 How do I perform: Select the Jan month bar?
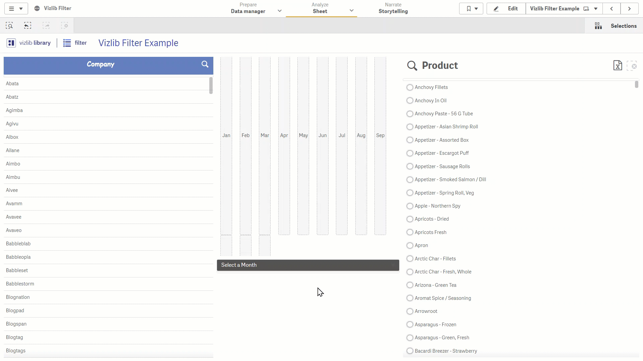(x=226, y=146)
